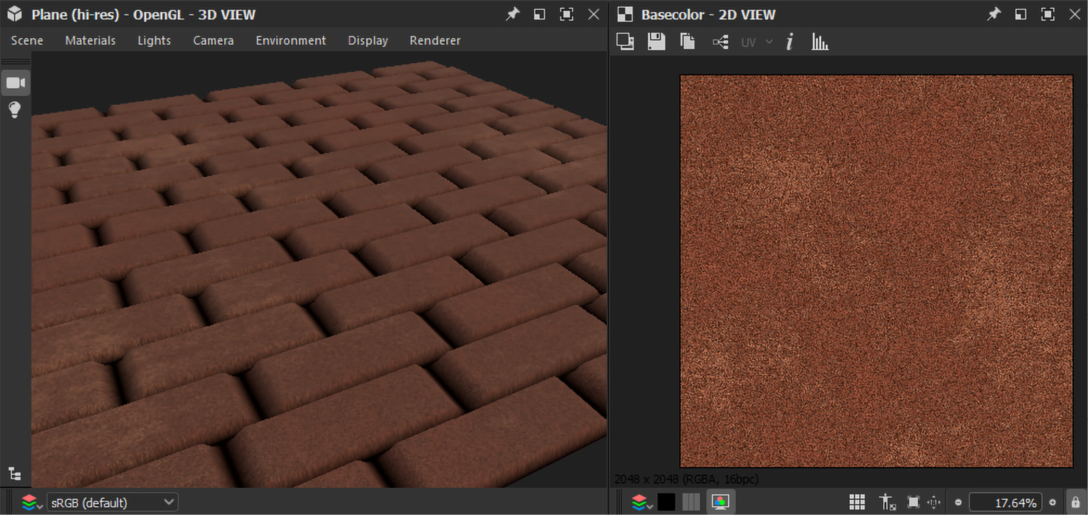
Task: Toggle the histogram display in 2D view
Action: point(820,42)
